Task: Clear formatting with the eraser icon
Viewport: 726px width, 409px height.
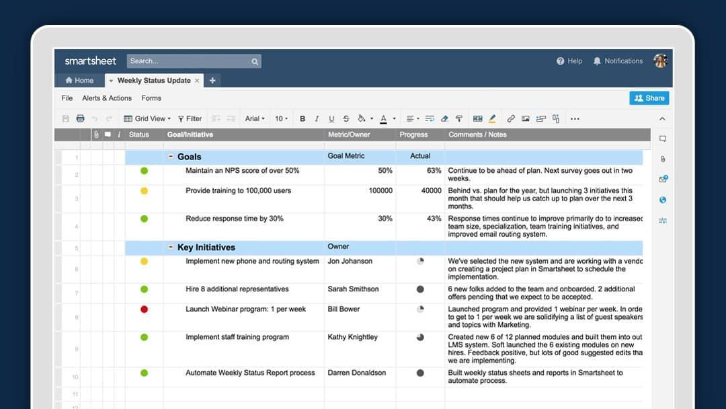Action: tap(444, 118)
